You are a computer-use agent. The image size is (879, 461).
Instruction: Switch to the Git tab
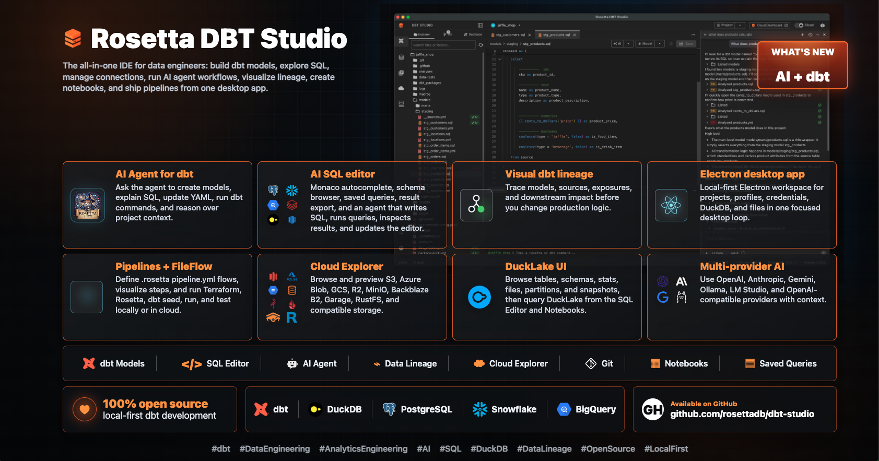click(448, 34)
